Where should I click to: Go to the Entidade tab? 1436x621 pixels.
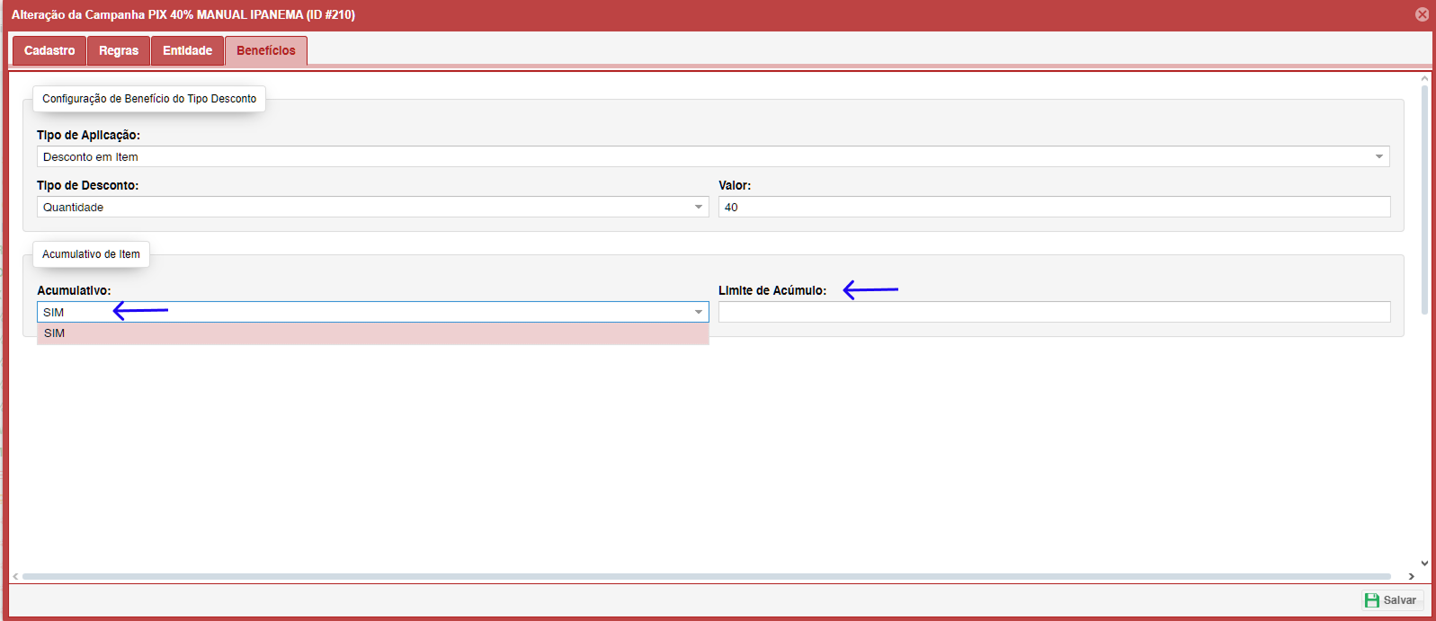coord(187,51)
